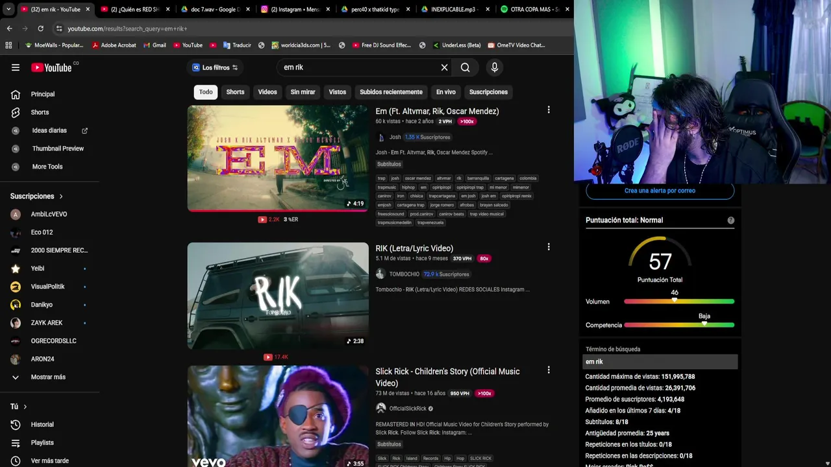
Task: Open Josh channel link
Action: [395, 137]
